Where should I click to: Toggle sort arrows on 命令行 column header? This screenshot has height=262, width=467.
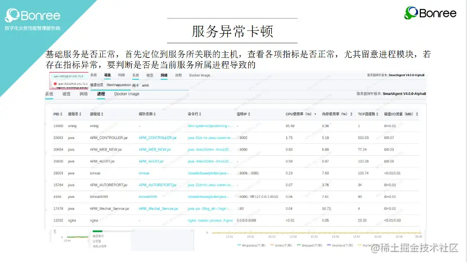[x=200, y=114]
